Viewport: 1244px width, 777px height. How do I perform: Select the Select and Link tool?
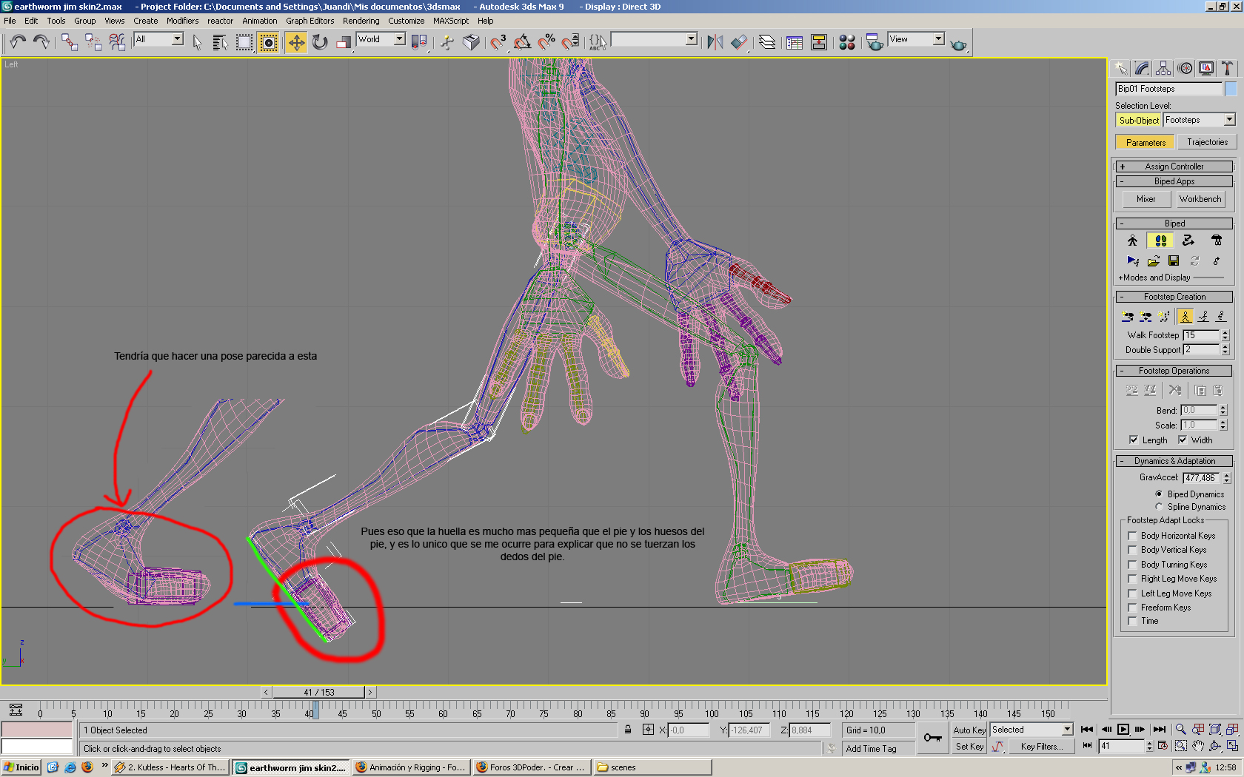70,42
